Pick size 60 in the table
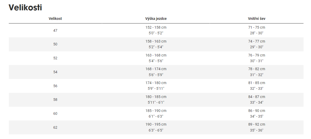Screen dimensions: 311x139 55,113
